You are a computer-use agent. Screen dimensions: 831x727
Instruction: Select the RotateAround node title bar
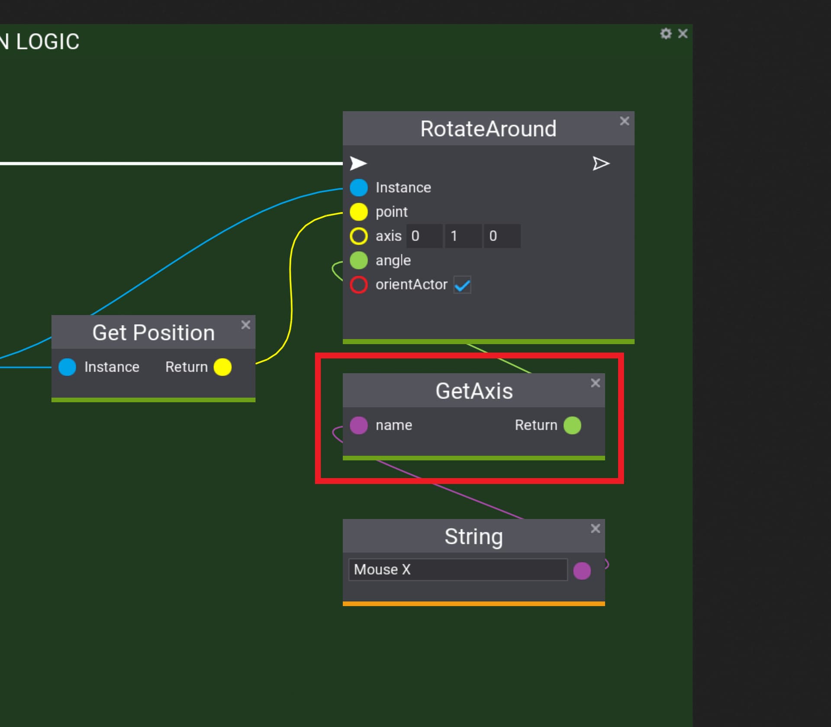click(488, 129)
